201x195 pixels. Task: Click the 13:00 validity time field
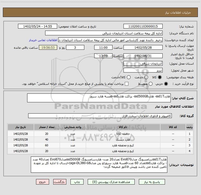[x=103, y=56]
